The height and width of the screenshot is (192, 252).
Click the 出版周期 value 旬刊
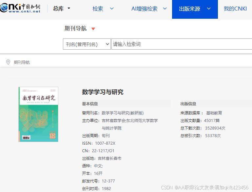pyautogui.click(x=106, y=135)
